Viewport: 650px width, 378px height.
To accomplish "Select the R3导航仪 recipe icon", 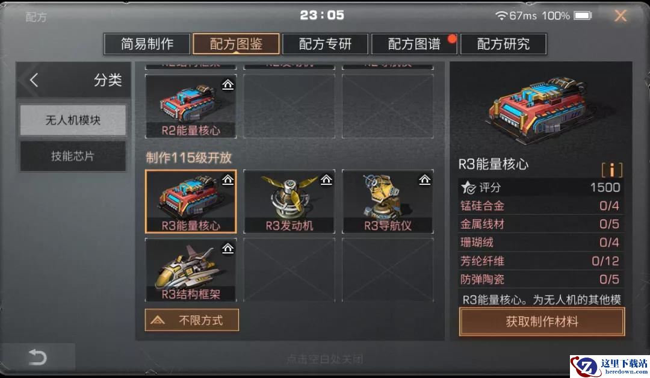I will point(388,201).
